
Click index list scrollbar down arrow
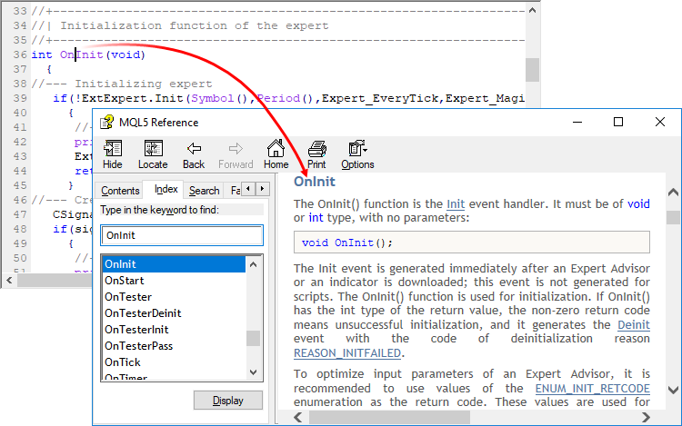[x=254, y=372]
